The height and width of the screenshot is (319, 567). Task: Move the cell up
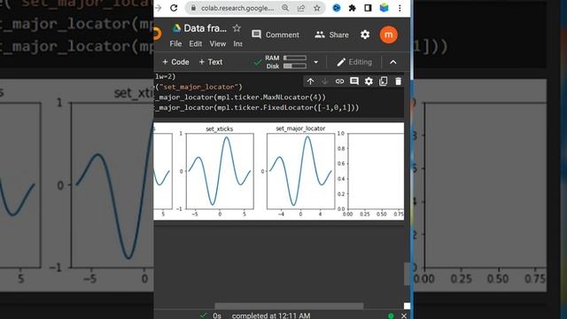(x=310, y=82)
